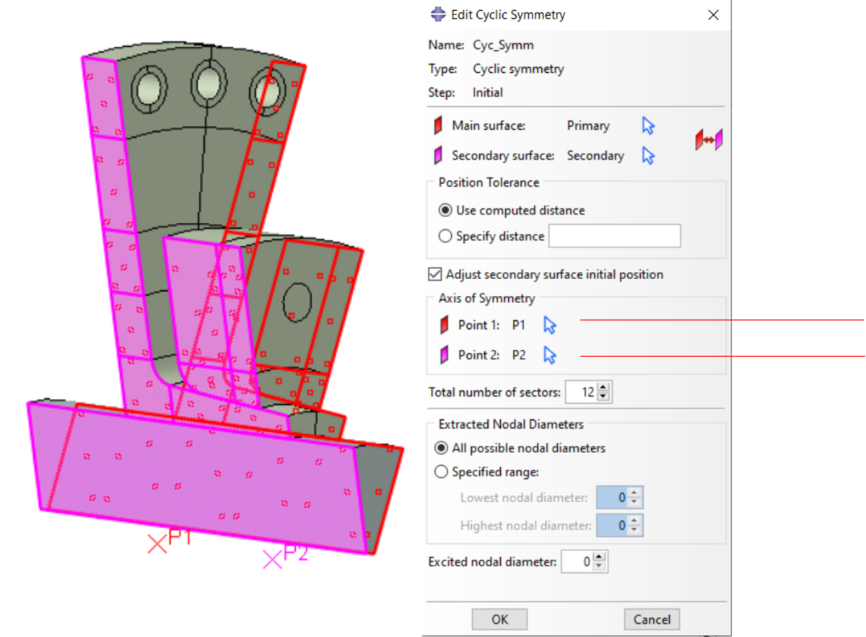The height and width of the screenshot is (637, 866).
Task: Confirm changes with the OK button
Action: (x=499, y=618)
